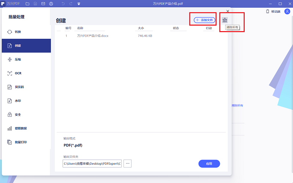
Task: Click the 清除所有 broom icon
Action: coord(225,20)
